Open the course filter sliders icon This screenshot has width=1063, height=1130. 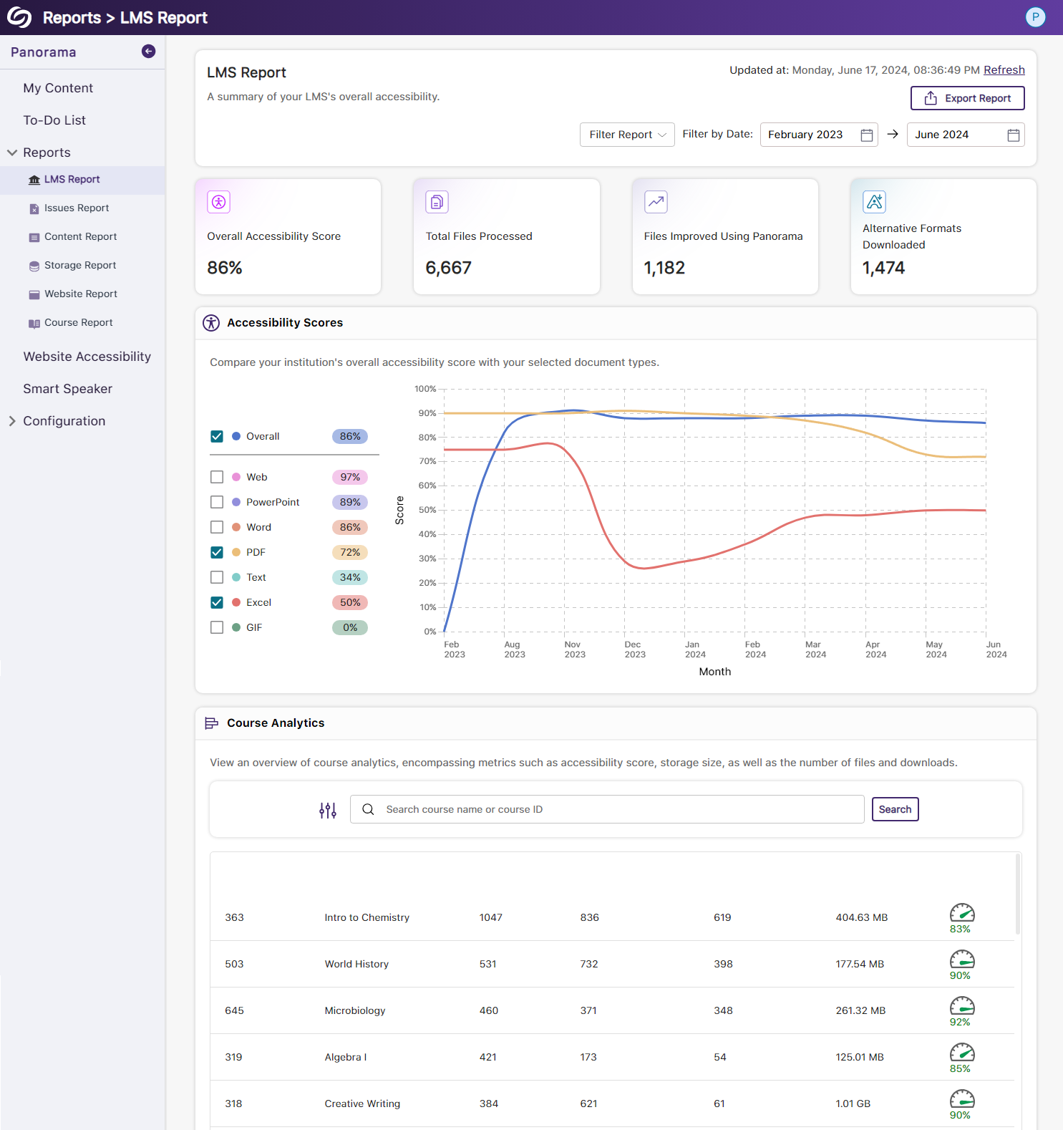(x=328, y=810)
